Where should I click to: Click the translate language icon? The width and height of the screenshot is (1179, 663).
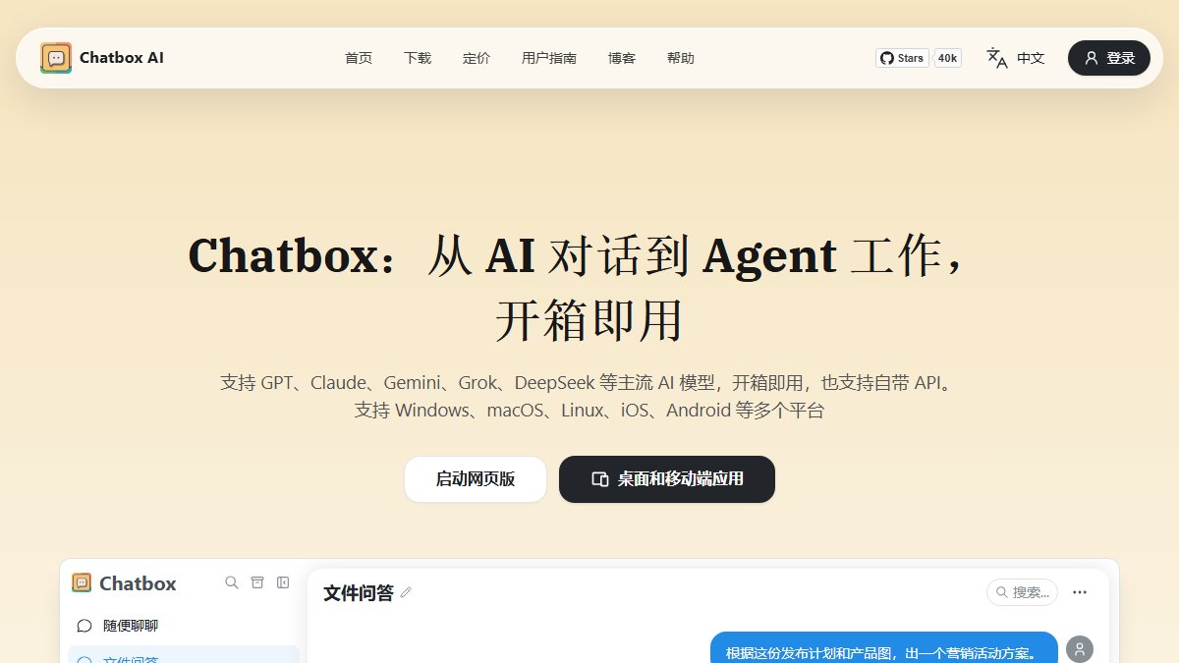pos(997,58)
